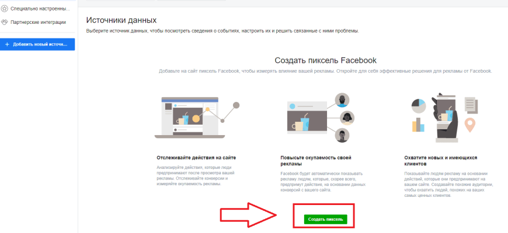Screen dimensions: 508x233
Task: Open the Партнерские интеграции sidebar item
Action: [37, 22]
